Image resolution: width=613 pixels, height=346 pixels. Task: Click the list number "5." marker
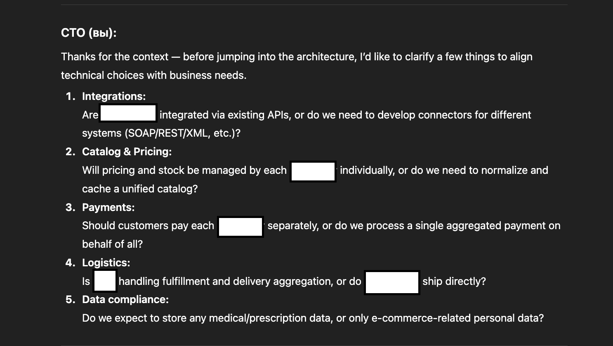(71, 299)
